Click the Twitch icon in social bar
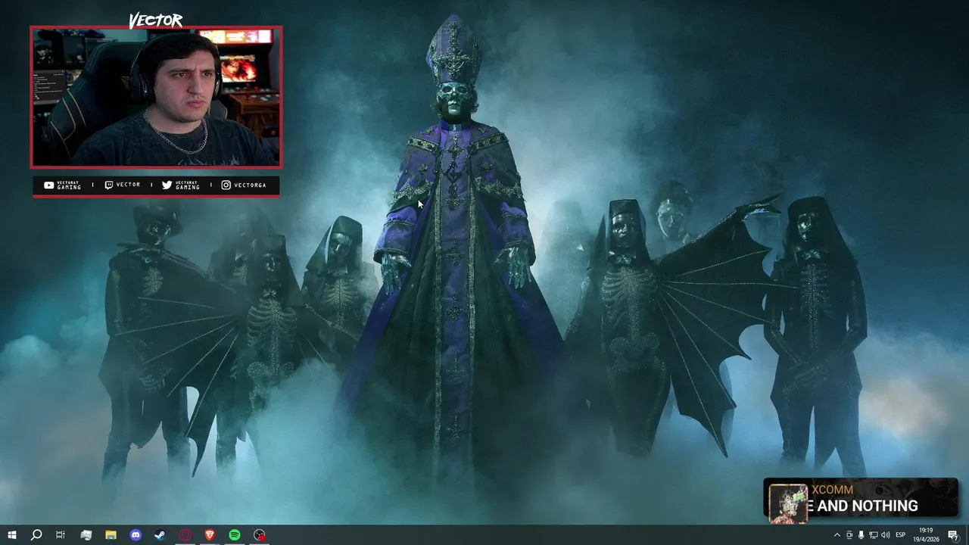 pyautogui.click(x=108, y=185)
